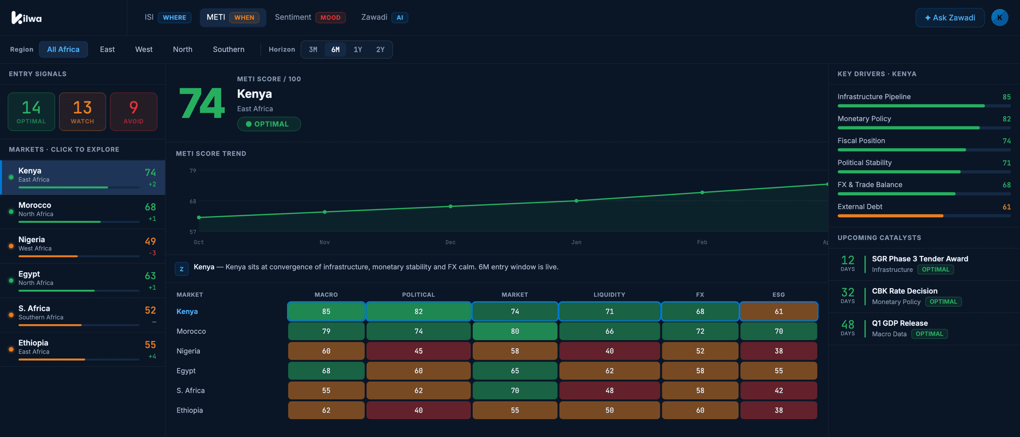Click Nigeria Political cell showing 45

click(x=419, y=351)
